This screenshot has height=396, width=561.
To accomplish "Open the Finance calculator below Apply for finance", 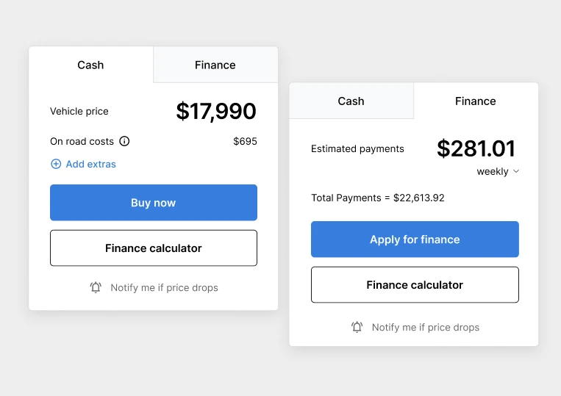I will pyautogui.click(x=415, y=285).
